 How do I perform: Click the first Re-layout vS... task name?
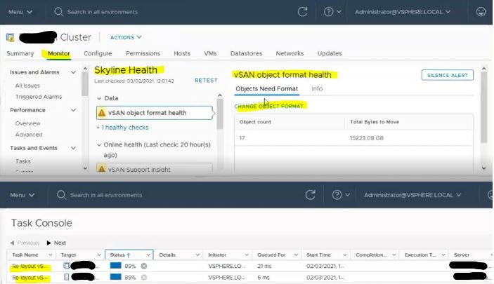[29, 266]
